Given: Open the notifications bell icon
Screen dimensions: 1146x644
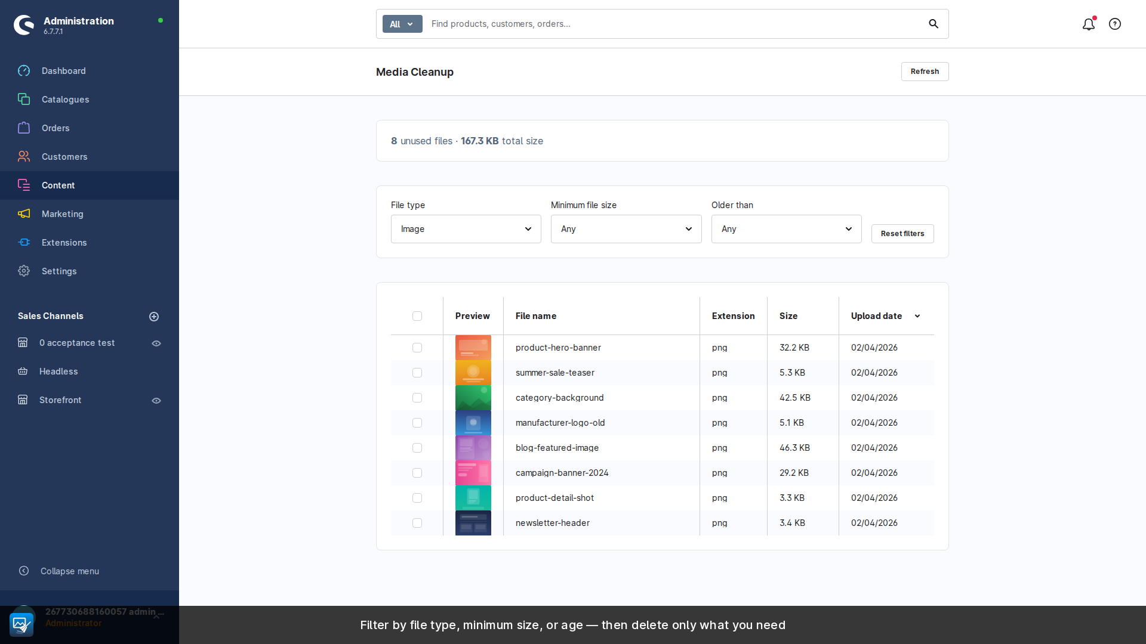Looking at the screenshot, I should (x=1088, y=24).
